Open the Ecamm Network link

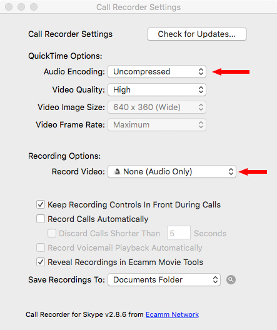pos(172,314)
